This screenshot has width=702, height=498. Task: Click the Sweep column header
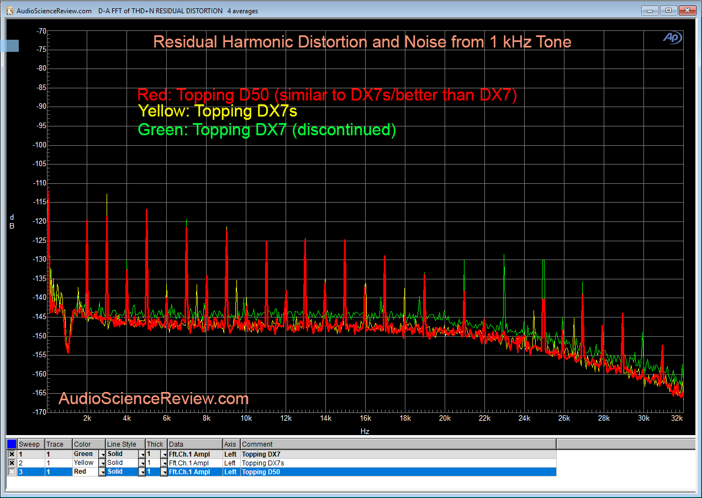[x=31, y=444]
